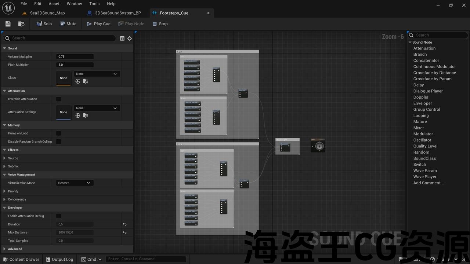Enable the Prime on Load checkbox
470x264 pixels.
(58, 133)
